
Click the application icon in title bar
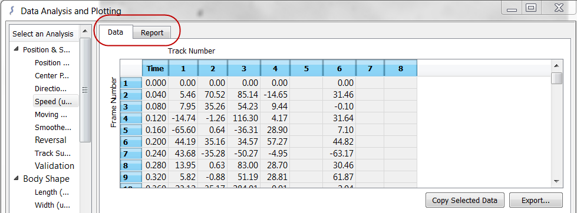click(x=11, y=10)
